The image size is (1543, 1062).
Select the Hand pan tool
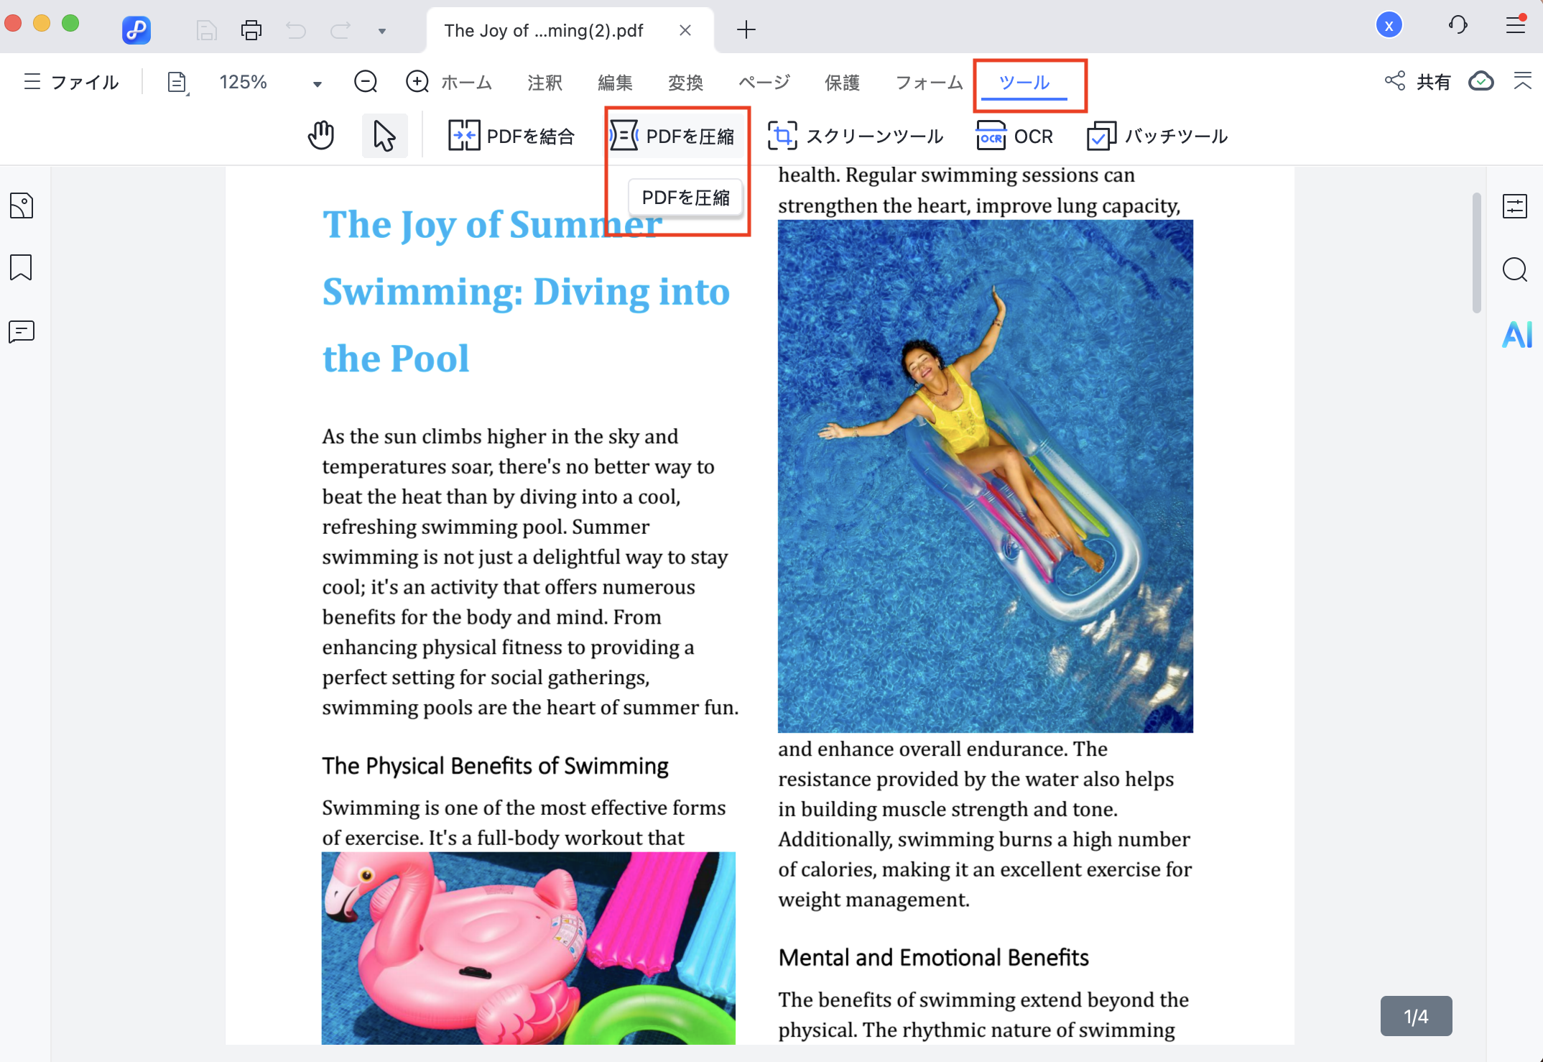[321, 136]
